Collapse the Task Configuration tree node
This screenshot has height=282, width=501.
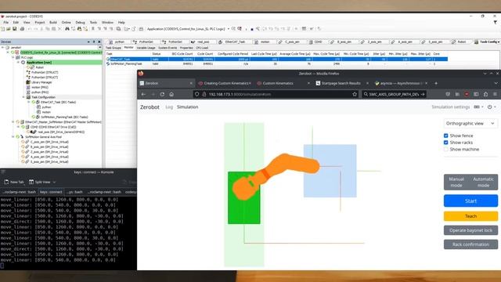[23, 97]
